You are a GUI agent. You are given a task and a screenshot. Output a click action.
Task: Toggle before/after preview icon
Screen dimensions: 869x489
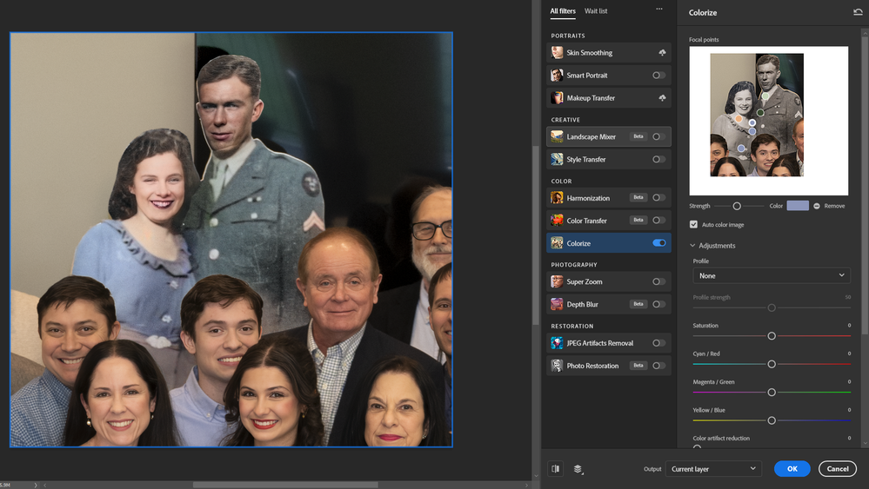click(x=555, y=469)
